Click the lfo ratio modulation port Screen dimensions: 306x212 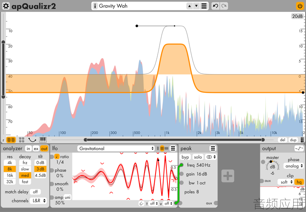point(51,157)
